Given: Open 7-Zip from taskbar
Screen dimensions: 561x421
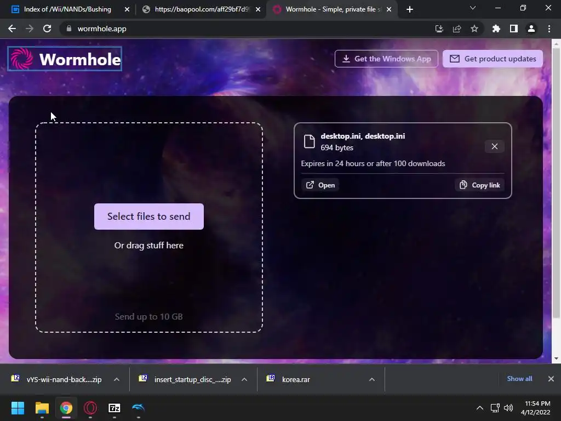Looking at the screenshot, I should (x=115, y=408).
